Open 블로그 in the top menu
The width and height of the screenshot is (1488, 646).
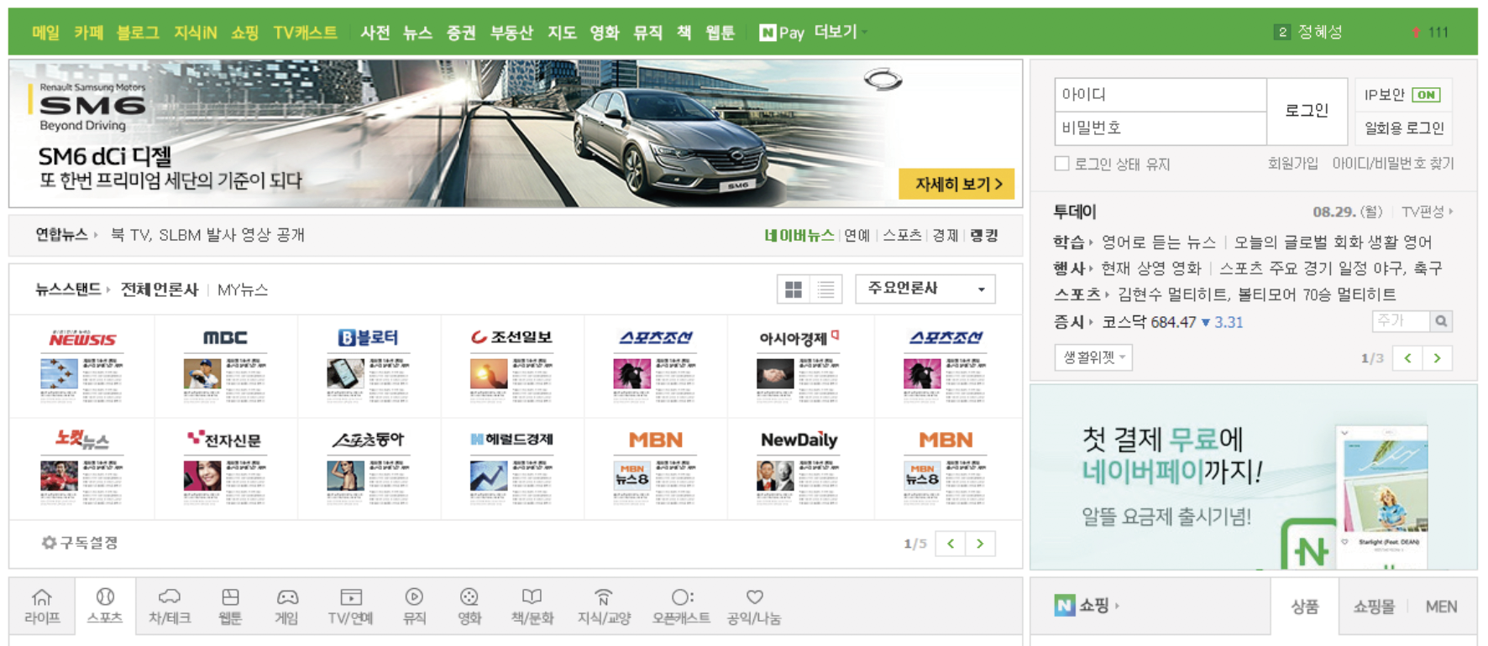click(x=138, y=33)
